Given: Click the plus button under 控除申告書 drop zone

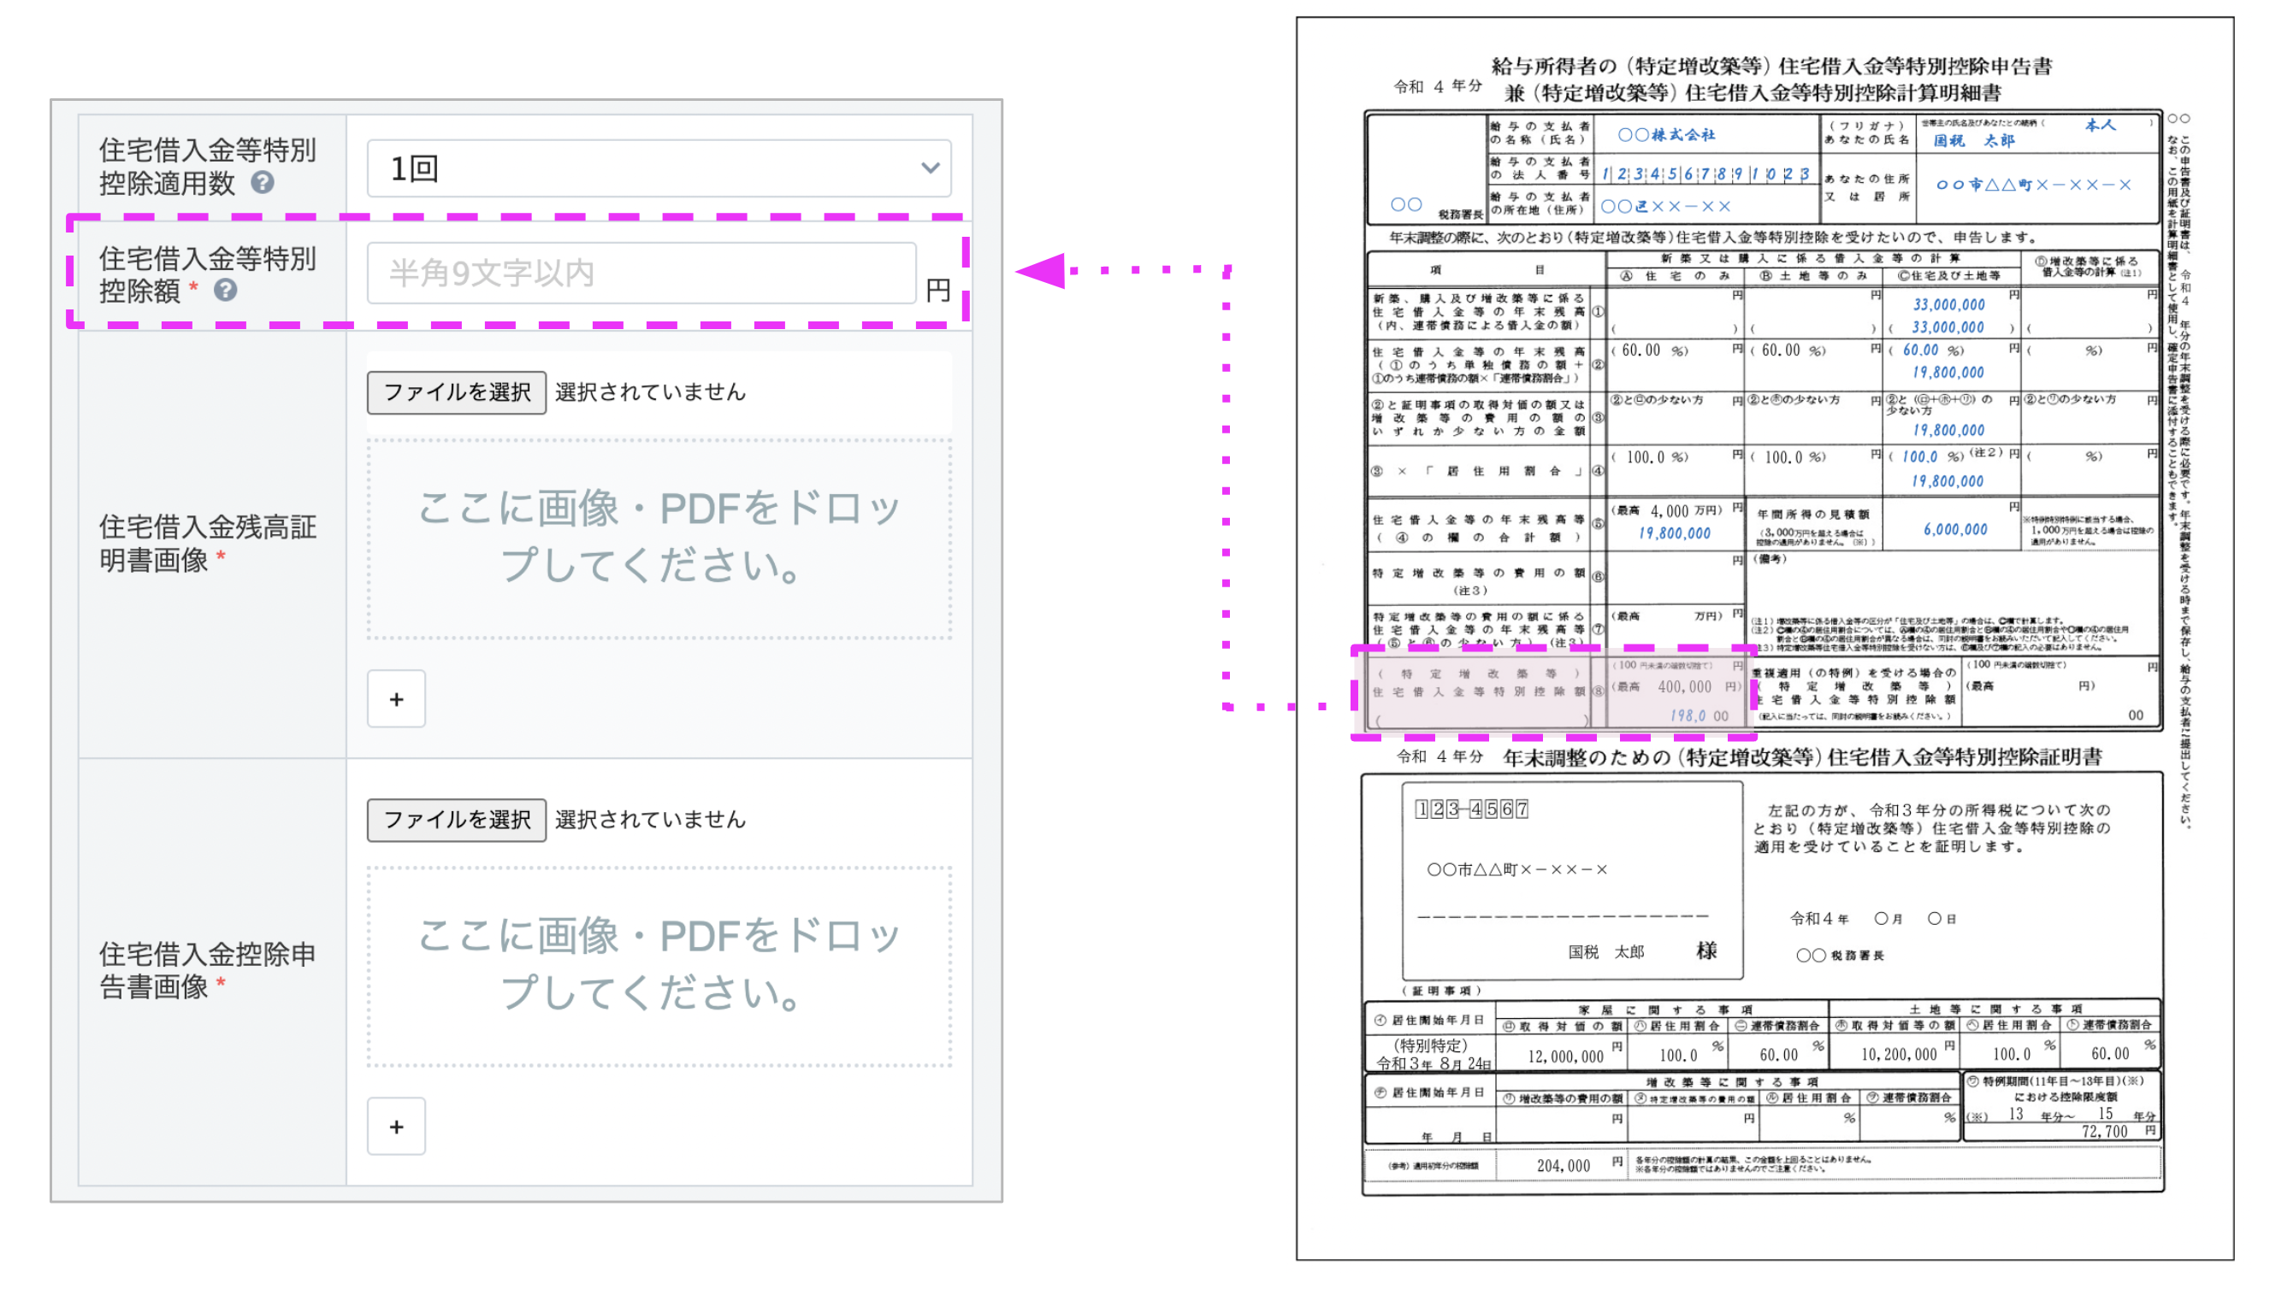Looking at the screenshot, I should 396,1126.
